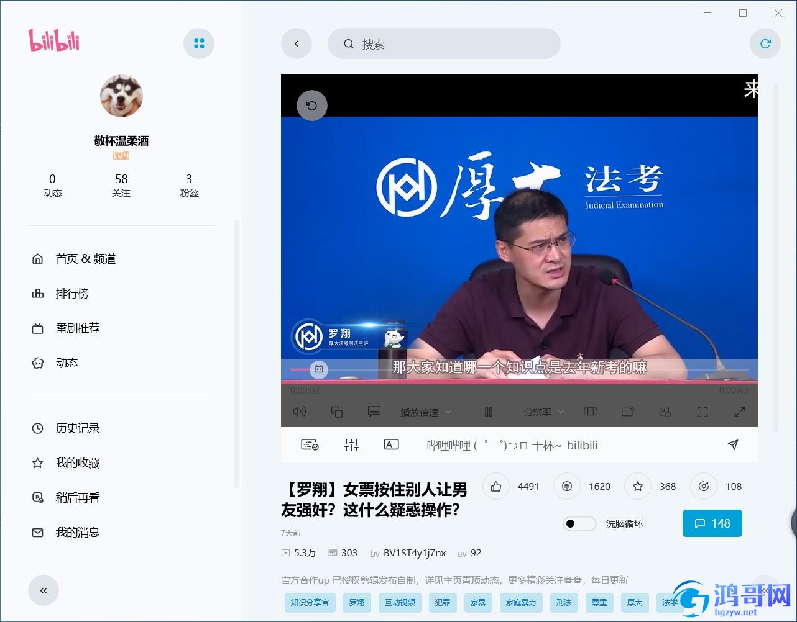Open the grid apps menu icon

click(199, 43)
